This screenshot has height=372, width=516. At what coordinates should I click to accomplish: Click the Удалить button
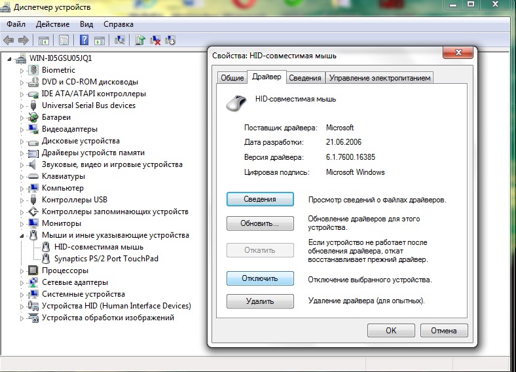point(260,301)
